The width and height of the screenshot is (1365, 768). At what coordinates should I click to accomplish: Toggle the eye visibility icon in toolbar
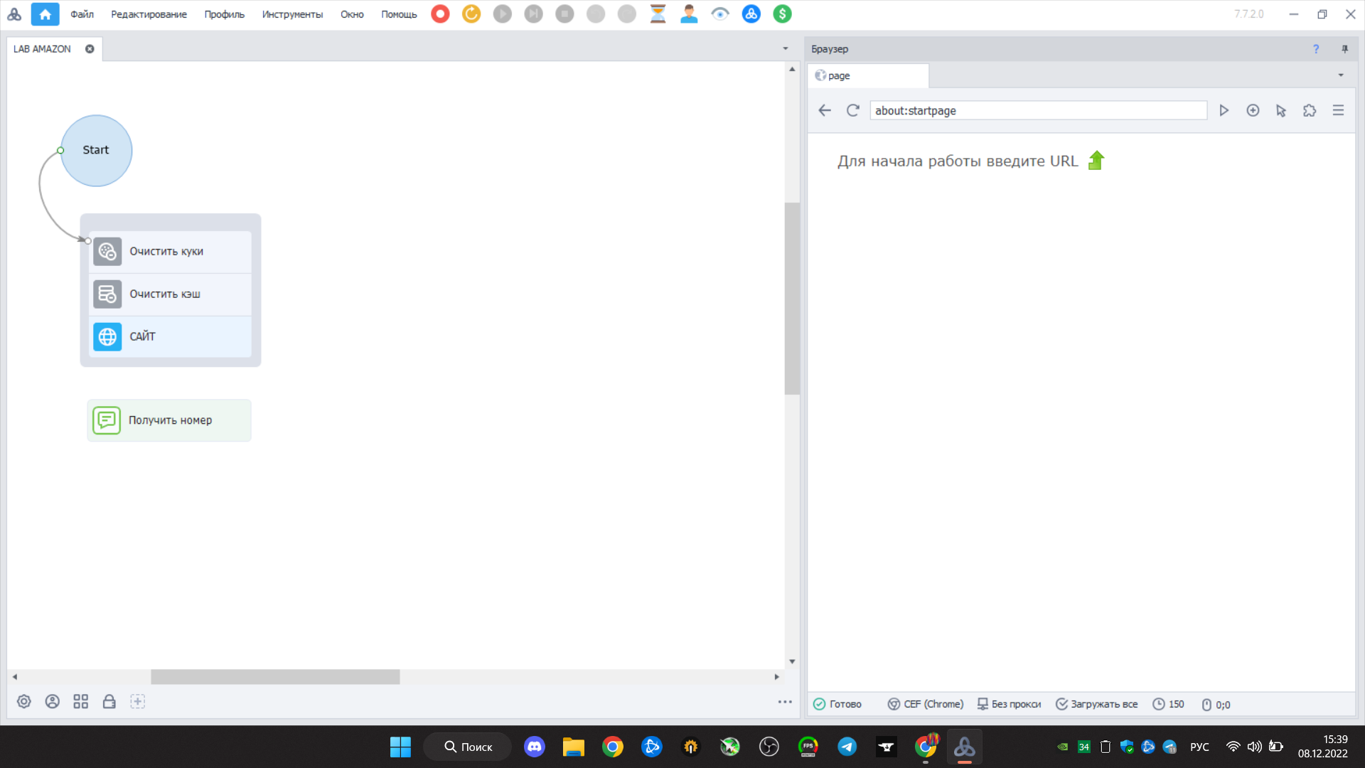[720, 14]
